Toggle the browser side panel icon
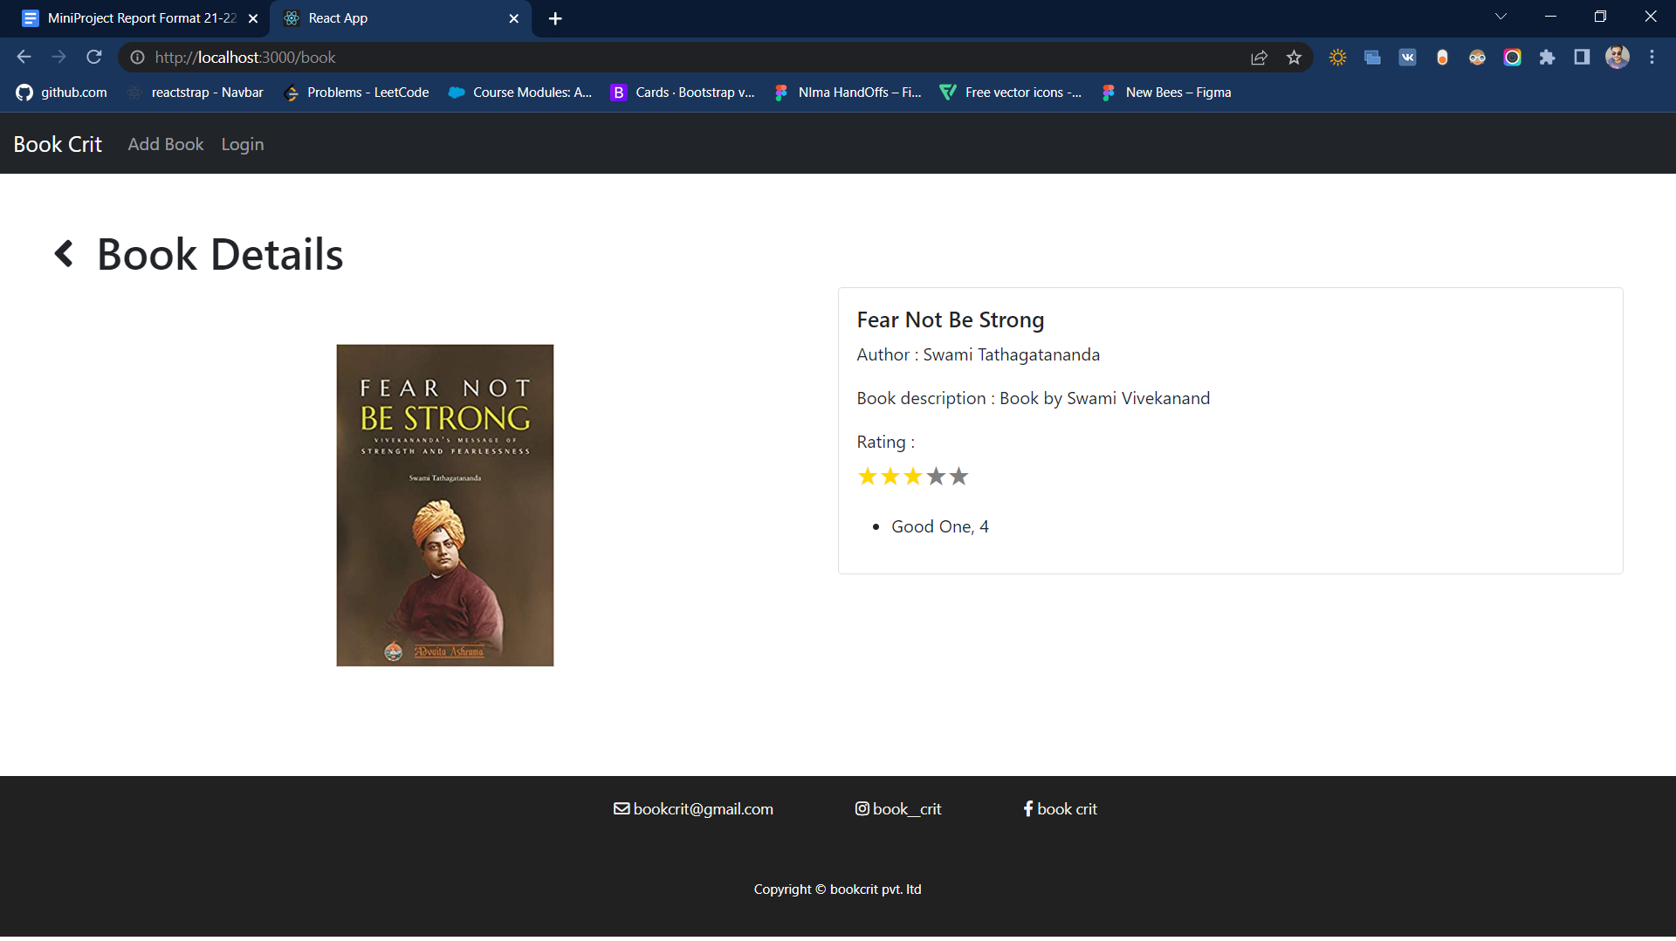The image size is (1676, 941). pyautogui.click(x=1582, y=58)
